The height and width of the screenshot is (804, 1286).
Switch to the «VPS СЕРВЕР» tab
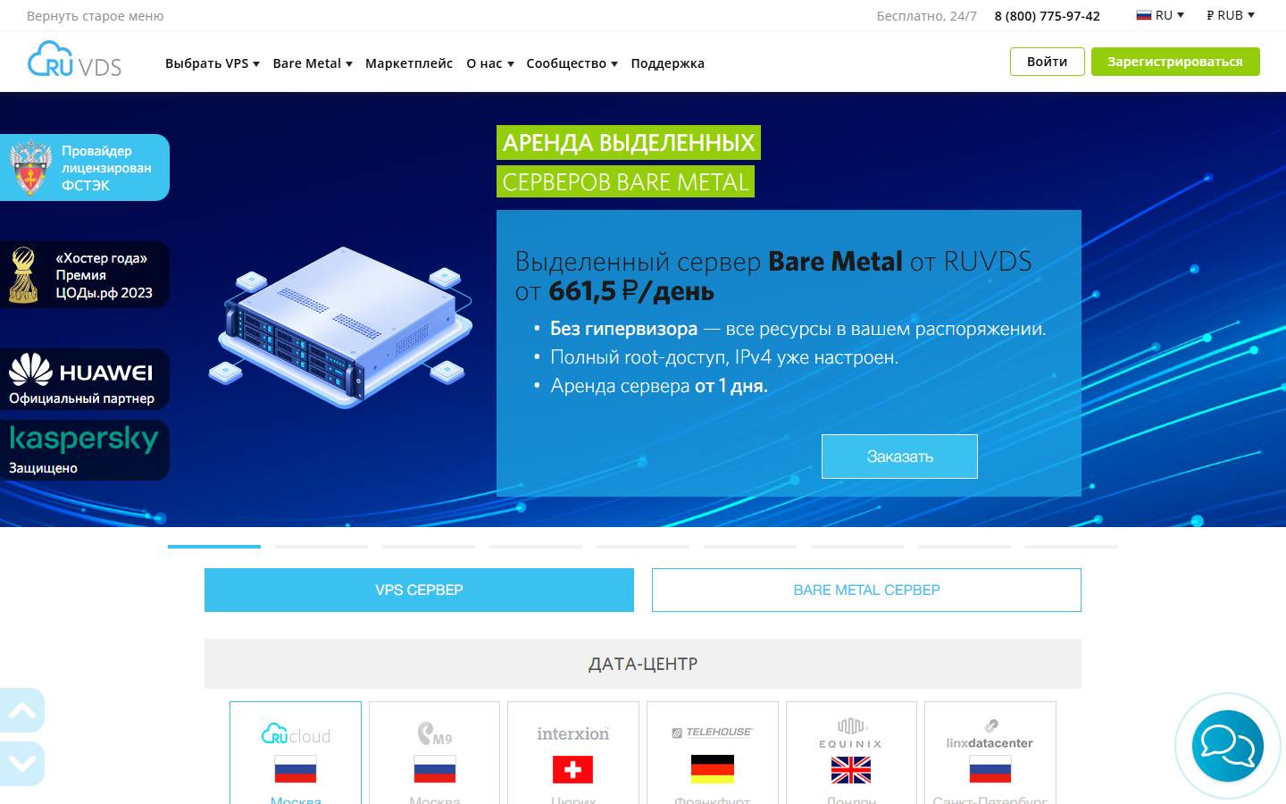pos(419,590)
